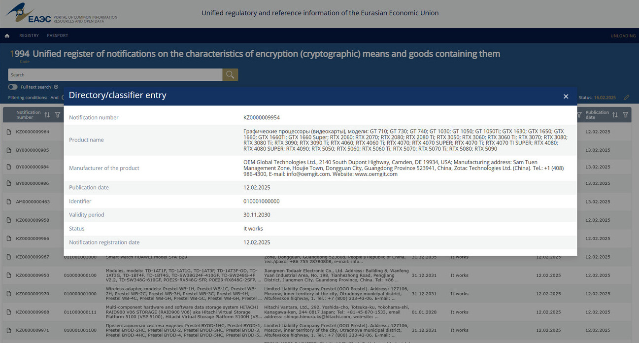The height and width of the screenshot is (343, 639).
Task: Click the status date 16.02.2025
Action: 605,98
